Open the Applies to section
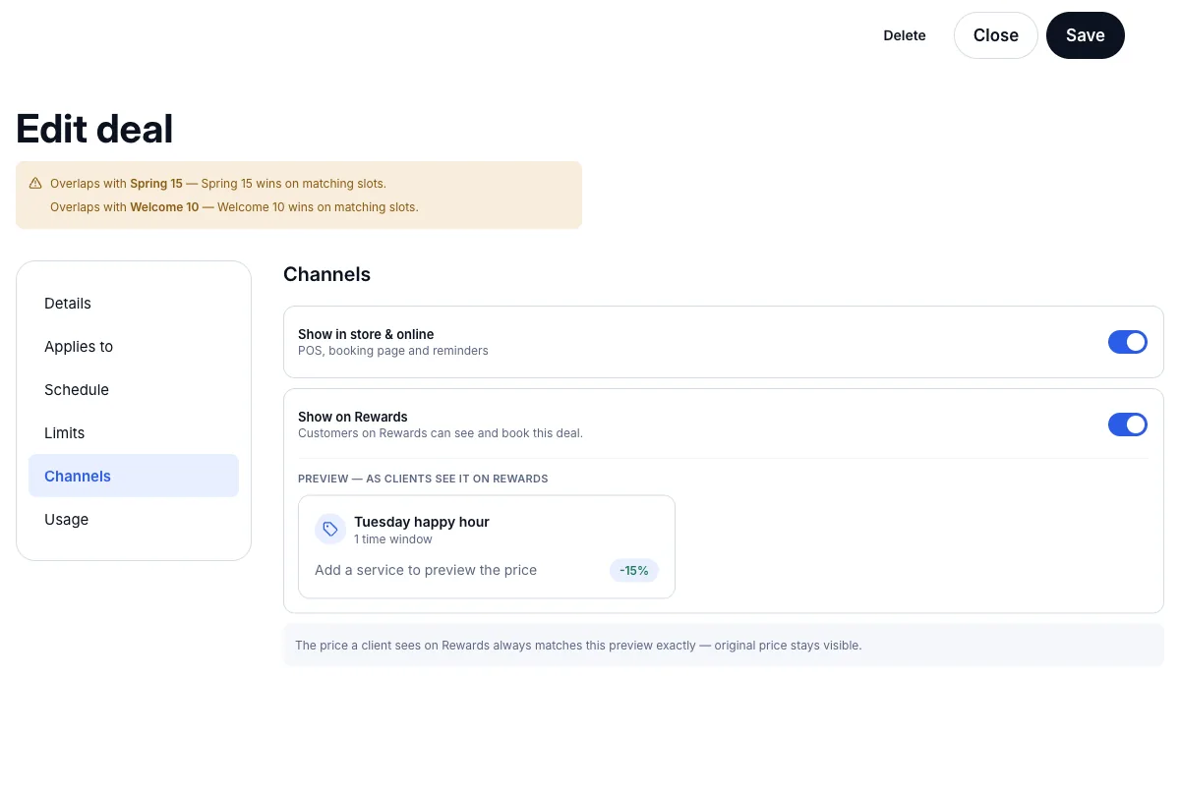 click(x=134, y=347)
